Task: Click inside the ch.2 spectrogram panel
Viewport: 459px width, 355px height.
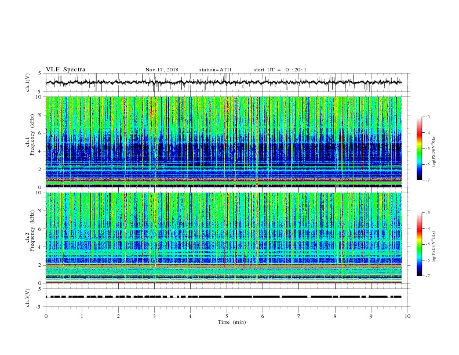Action: [x=224, y=238]
